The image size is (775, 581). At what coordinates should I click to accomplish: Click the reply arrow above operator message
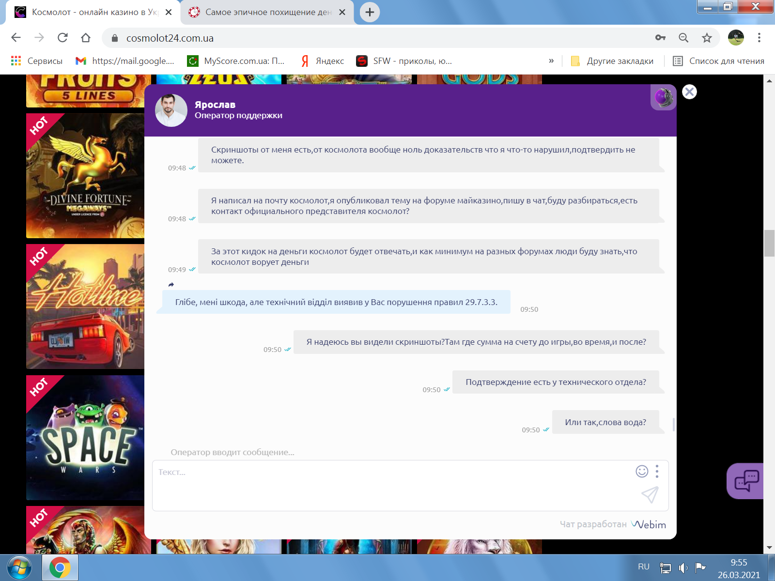[x=171, y=285]
